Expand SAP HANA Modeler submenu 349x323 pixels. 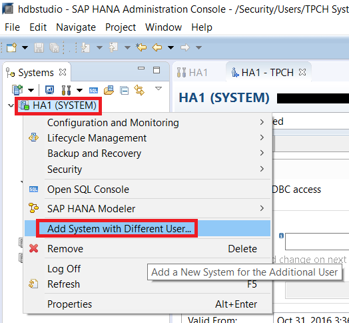tap(148, 209)
